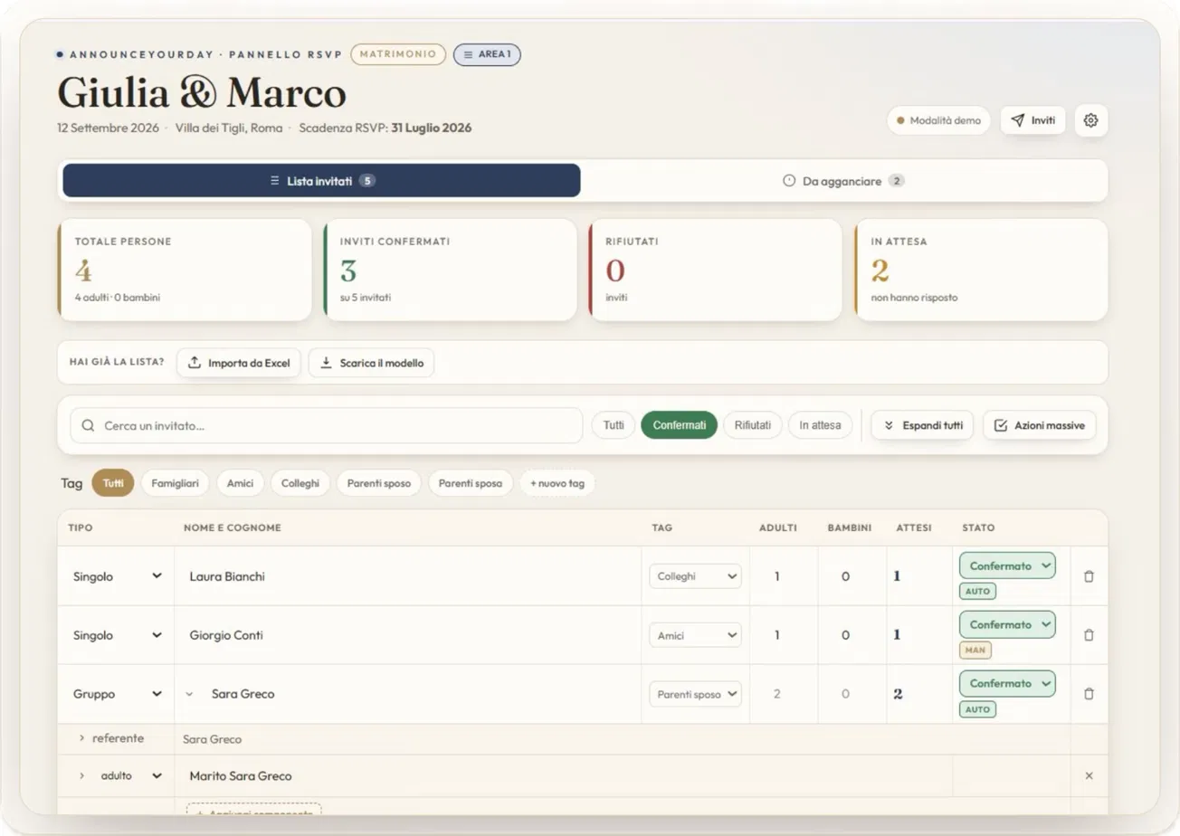Delete Laura Bianchi row with trash icon
Image resolution: width=1180 pixels, height=836 pixels.
1089,576
